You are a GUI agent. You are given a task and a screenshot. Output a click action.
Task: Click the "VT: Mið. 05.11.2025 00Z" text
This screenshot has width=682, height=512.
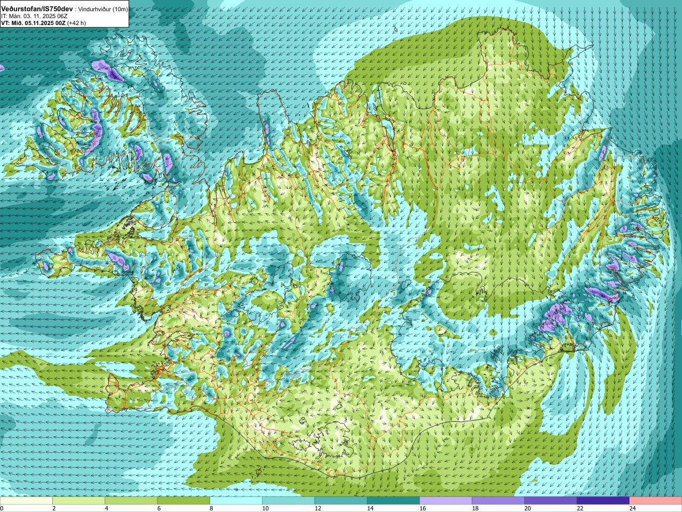[33, 23]
